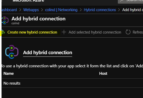Click the Create new hybrid connection icon
Viewport: 143px width, 98px height.
click(x=3, y=32)
